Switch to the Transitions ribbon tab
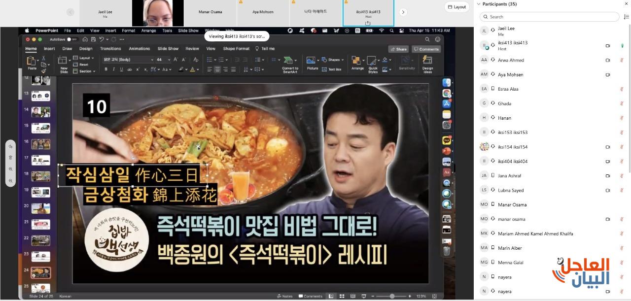 pos(110,49)
